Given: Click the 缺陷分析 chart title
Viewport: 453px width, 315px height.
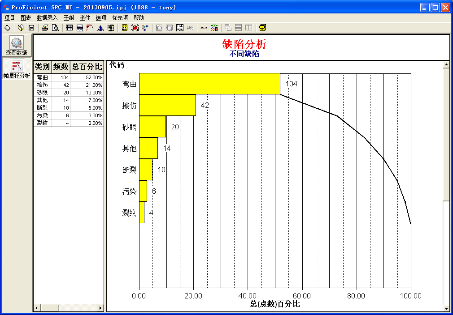Looking at the screenshot, I should click(x=244, y=44).
